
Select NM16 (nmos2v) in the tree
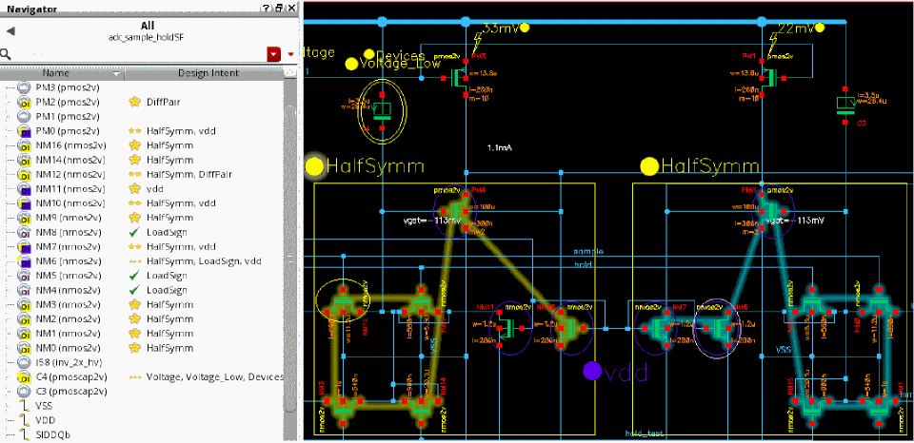click(x=71, y=145)
